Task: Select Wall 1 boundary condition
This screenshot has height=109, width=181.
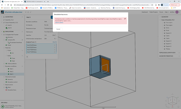Action: tap(12, 69)
